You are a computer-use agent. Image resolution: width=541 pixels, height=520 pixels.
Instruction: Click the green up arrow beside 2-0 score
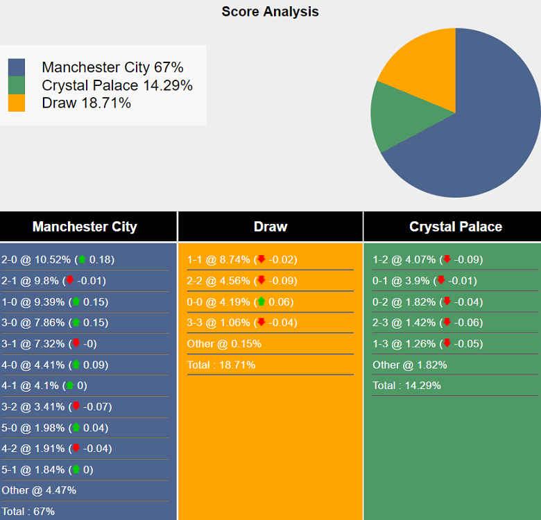pyautogui.click(x=82, y=260)
